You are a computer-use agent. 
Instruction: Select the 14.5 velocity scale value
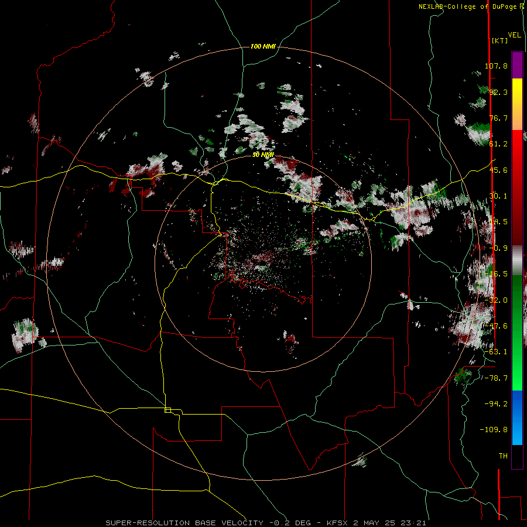[x=498, y=222]
